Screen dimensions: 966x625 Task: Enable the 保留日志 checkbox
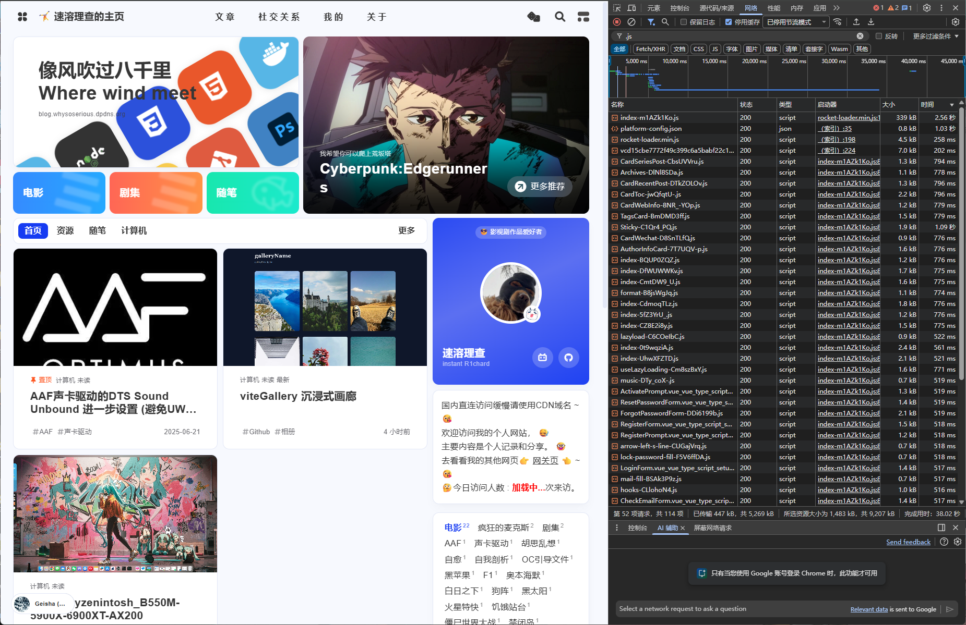[684, 22]
